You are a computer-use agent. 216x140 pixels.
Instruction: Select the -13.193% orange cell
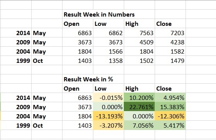[x=108, y=116]
